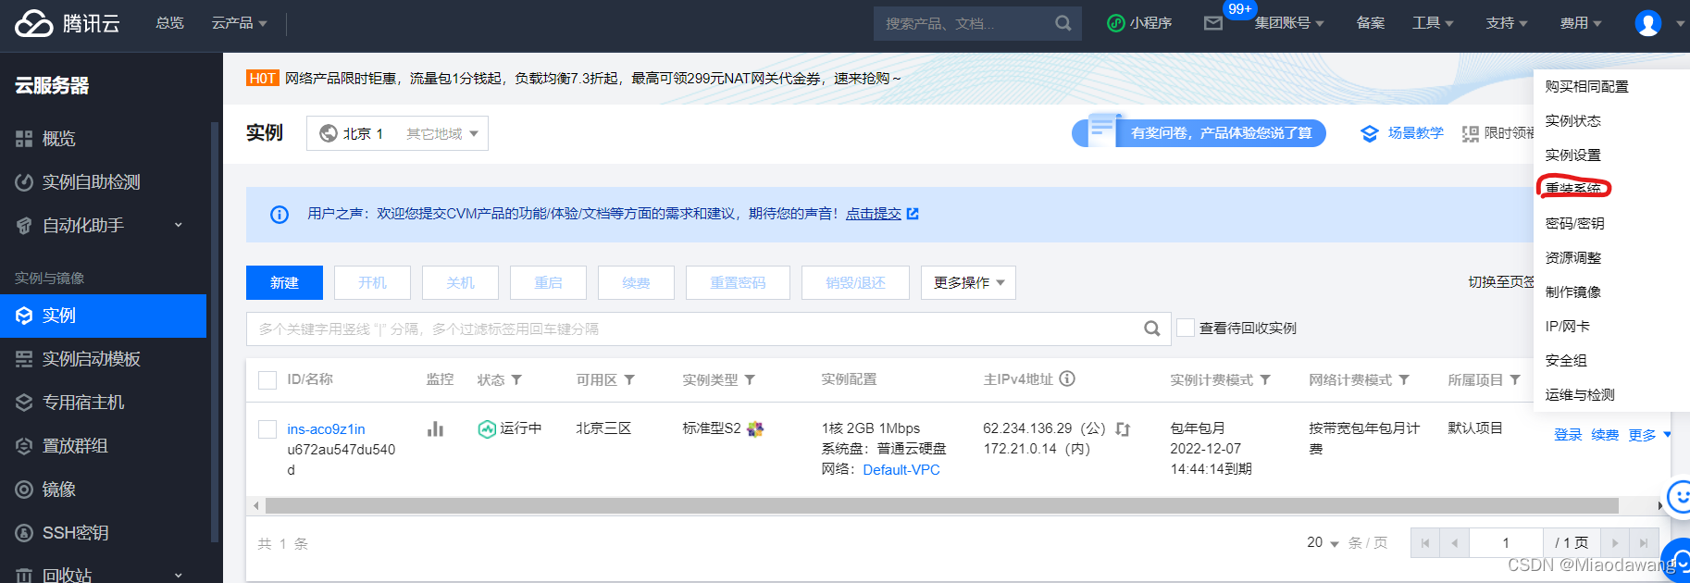Open the user avatar menu
Image resolution: width=1690 pixels, height=583 pixels.
(1648, 23)
